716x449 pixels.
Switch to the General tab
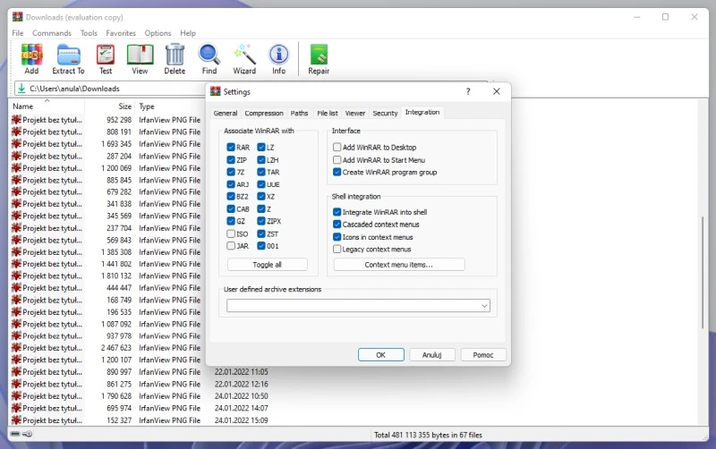tap(226, 114)
